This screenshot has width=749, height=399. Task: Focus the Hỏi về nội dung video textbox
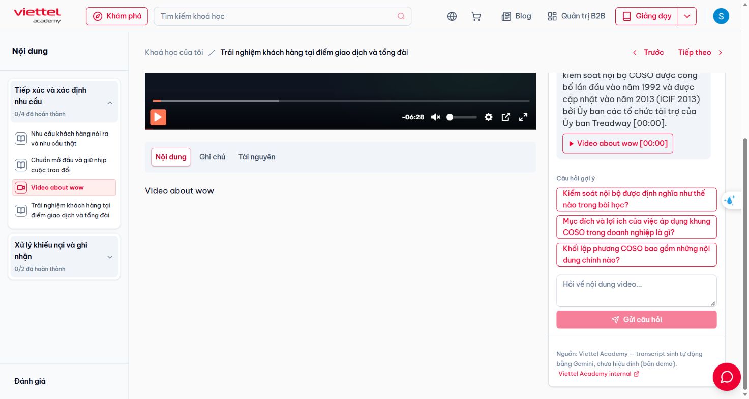click(637, 291)
